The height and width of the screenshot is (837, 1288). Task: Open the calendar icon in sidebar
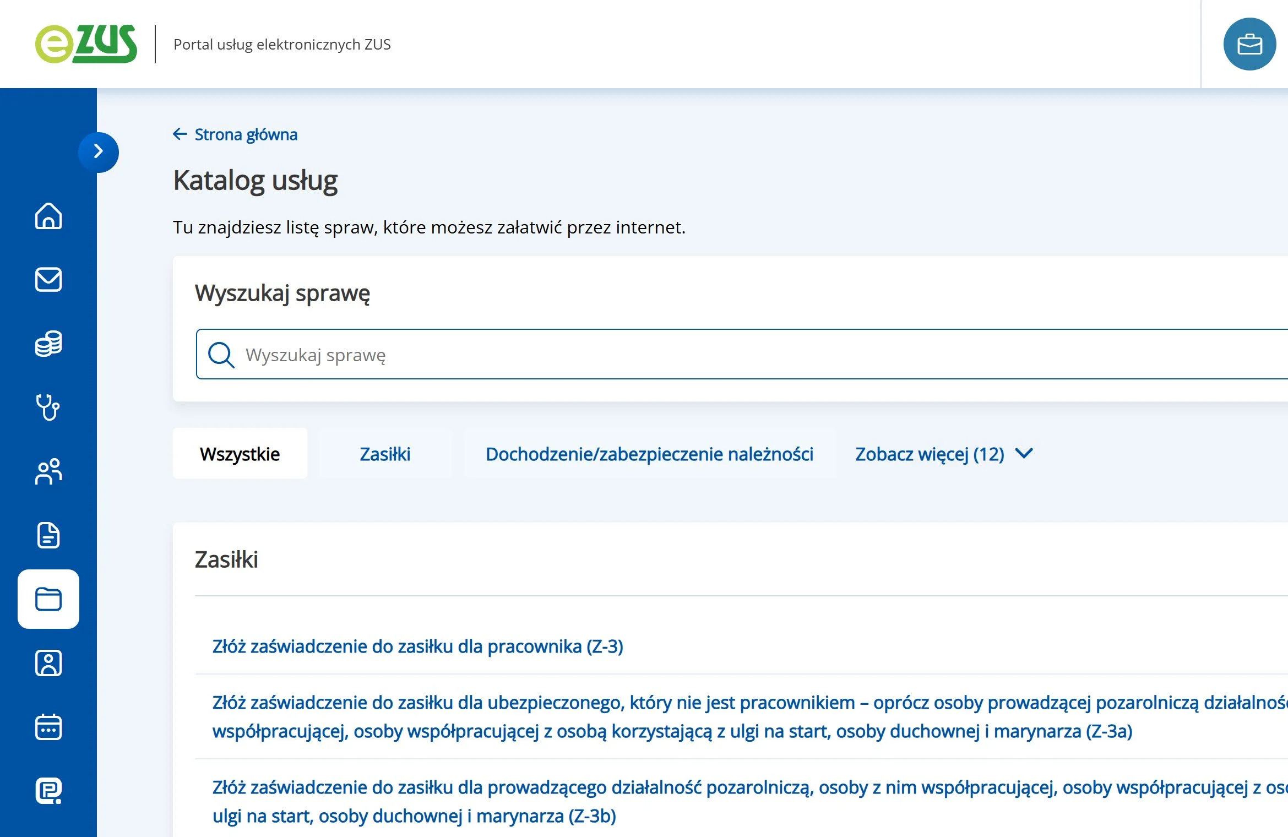48,727
